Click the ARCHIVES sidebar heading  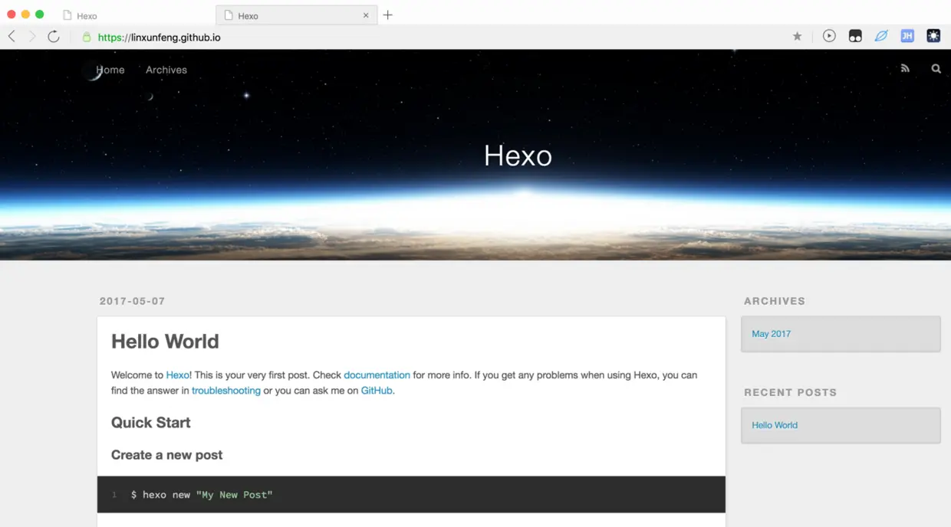point(775,301)
